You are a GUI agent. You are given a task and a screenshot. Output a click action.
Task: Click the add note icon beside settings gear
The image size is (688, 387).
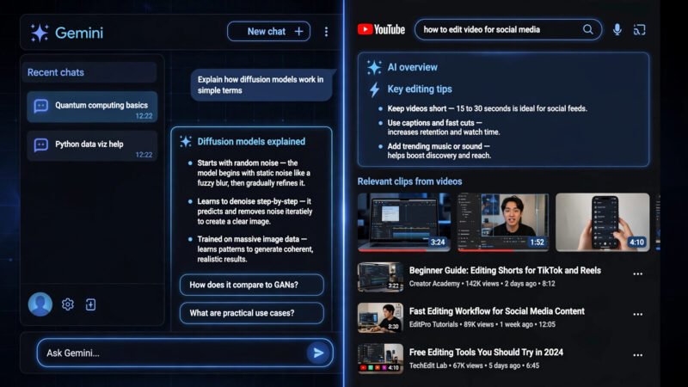(91, 304)
